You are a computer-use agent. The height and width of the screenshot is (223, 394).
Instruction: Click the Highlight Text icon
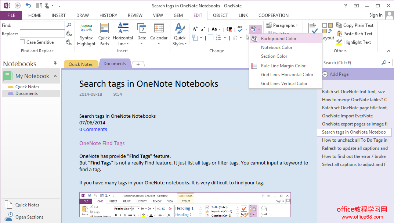tap(340, 42)
